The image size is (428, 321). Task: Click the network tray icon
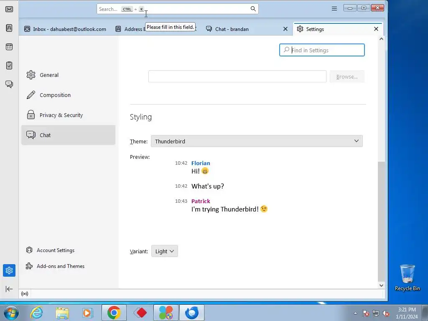coord(376,313)
